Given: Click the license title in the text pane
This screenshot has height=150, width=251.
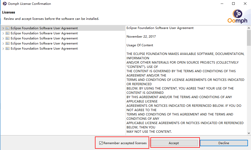Looking at the screenshot, I should [160, 28].
